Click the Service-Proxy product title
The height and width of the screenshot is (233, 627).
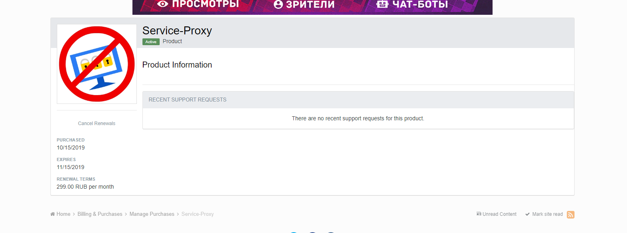click(177, 31)
